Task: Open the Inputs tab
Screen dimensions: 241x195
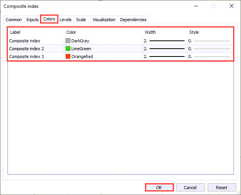Action: [33, 20]
